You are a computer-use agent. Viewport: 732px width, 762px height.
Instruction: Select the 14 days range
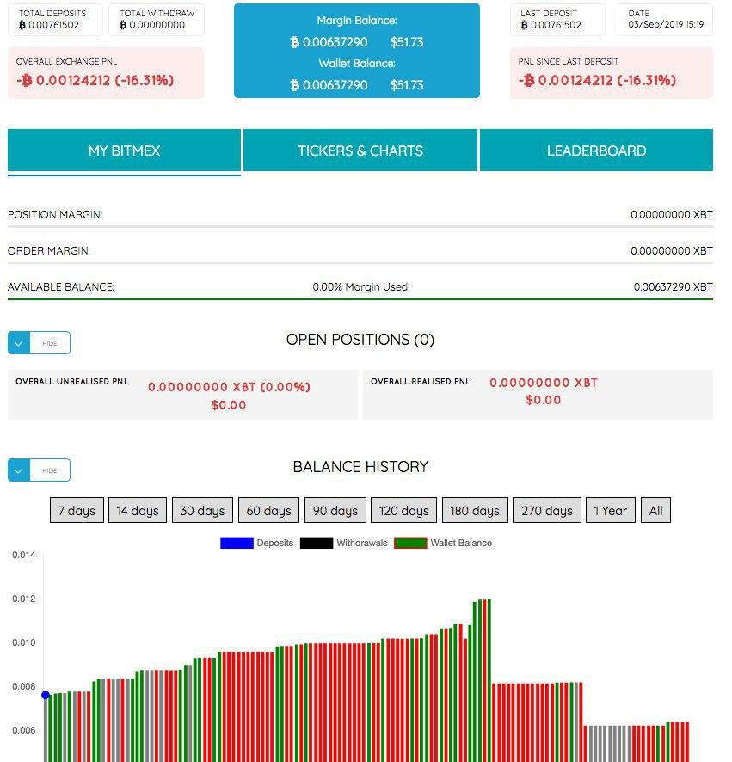pyautogui.click(x=138, y=510)
